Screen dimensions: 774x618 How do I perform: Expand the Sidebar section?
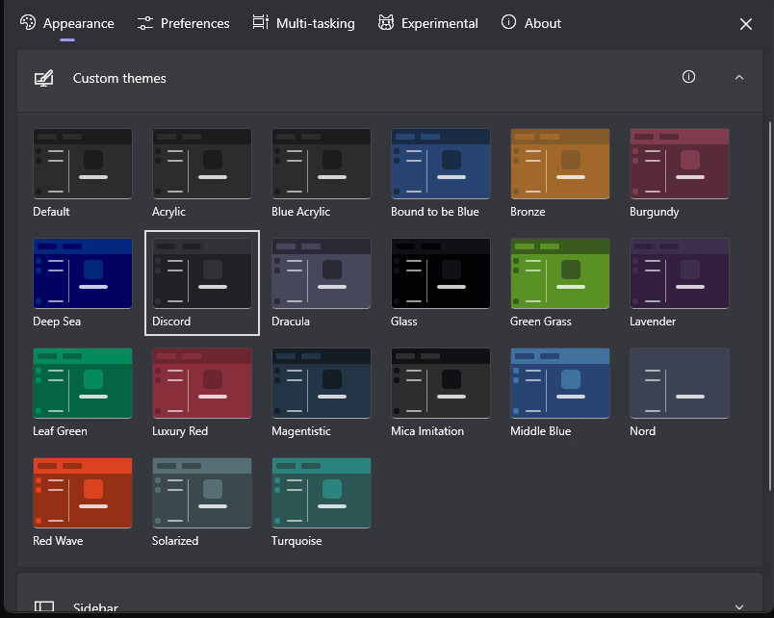coord(739,607)
